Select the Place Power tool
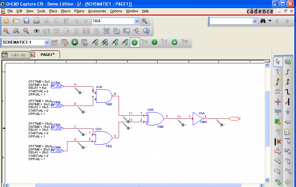This screenshot has height=187, width=296. 278,112
